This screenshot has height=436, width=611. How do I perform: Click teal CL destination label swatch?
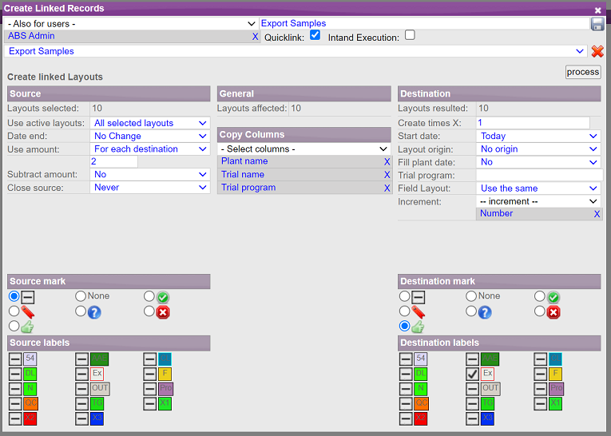click(x=556, y=359)
